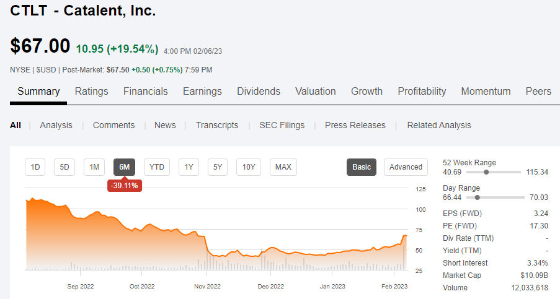This screenshot has height=299, width=560.
Task: Show the News filter
Action: coord(165,125)
